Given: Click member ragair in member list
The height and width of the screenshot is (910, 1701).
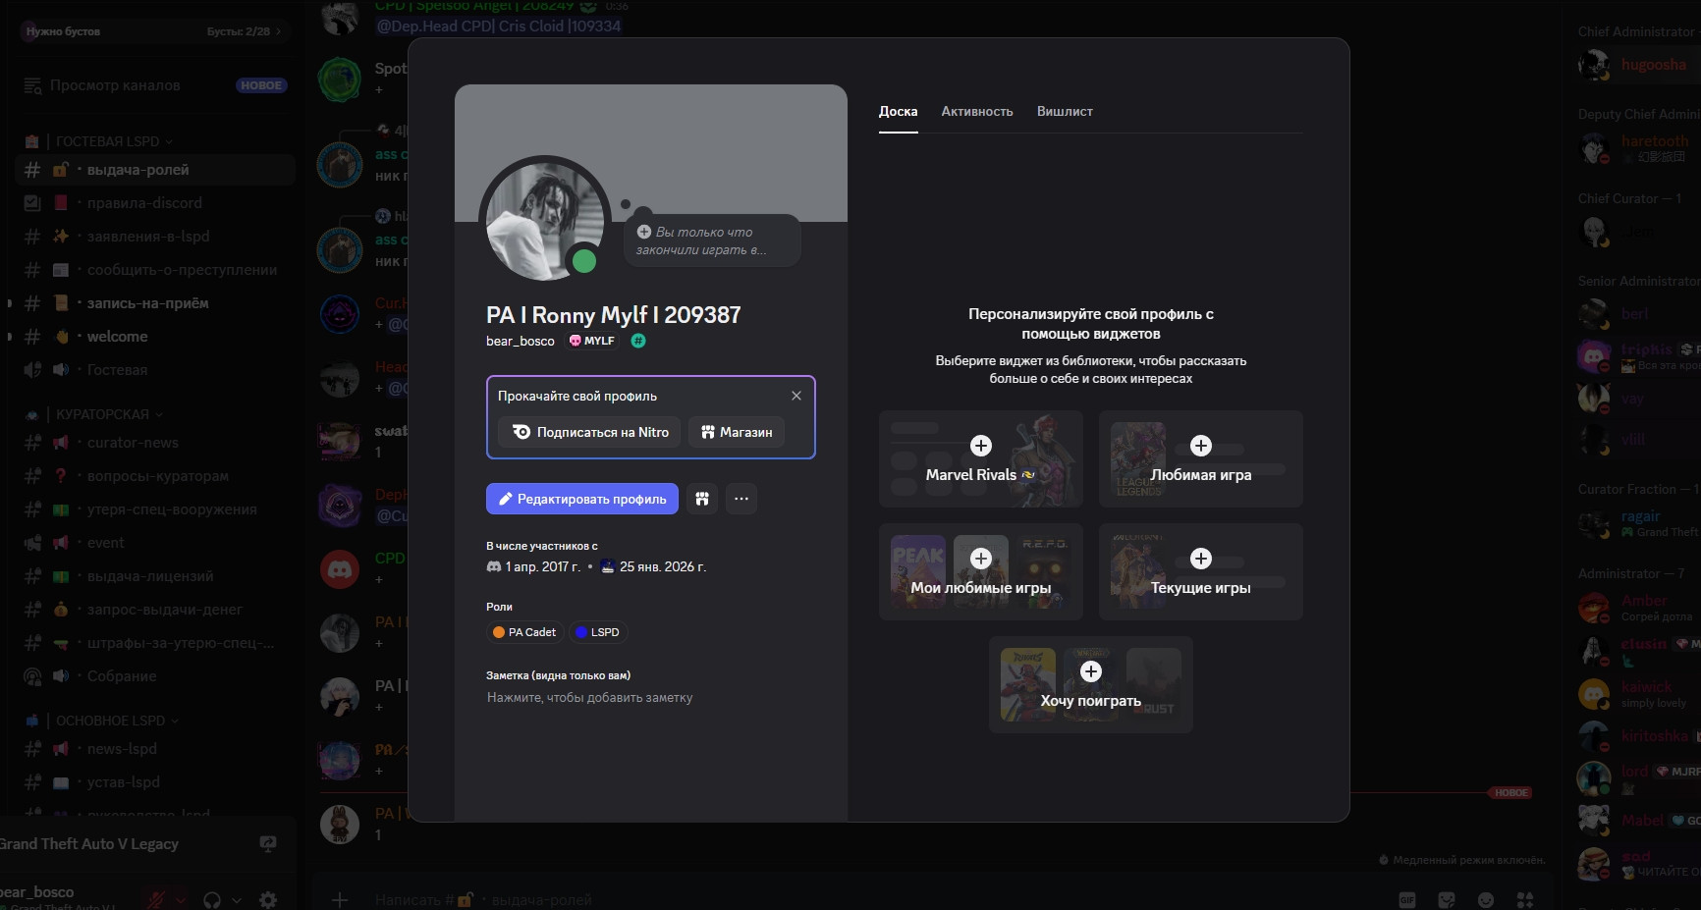Looking at the screenshot, I should coord(1636,523).
